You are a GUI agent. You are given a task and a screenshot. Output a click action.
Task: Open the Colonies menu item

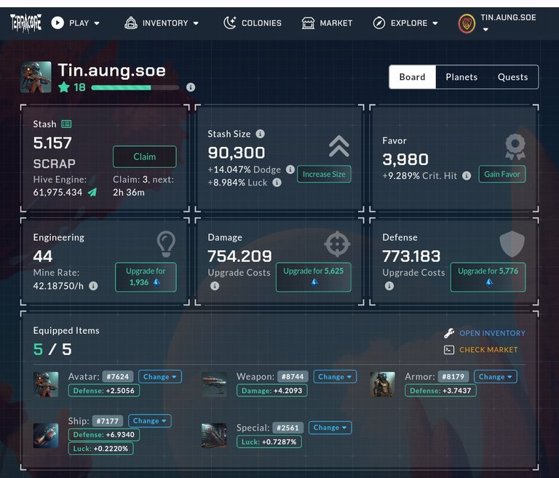click(x=253, y=23)
